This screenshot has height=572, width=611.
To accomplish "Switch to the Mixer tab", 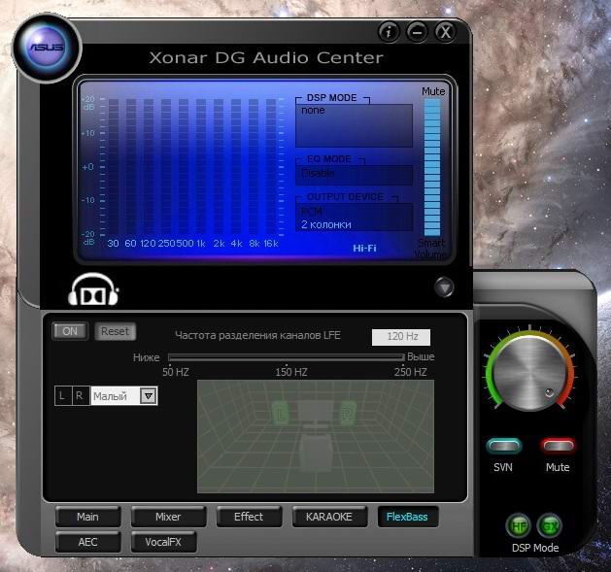I will [x=169, y=517].
